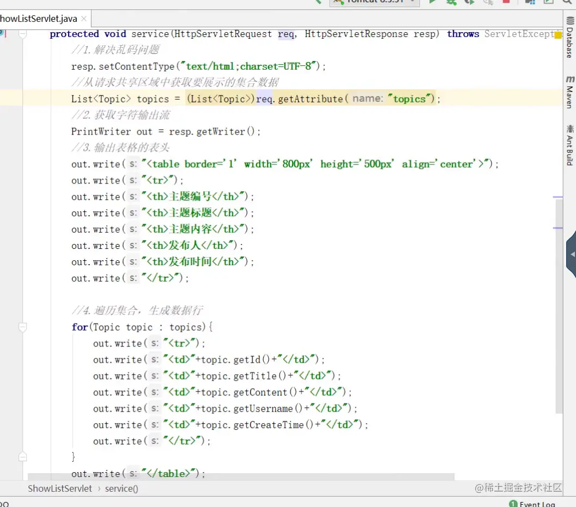The width and height of the screenshot is (576, 507).
Task: Click topic.getUsername() in the loop
Action: pyautogui.click(x=252, y=408)
